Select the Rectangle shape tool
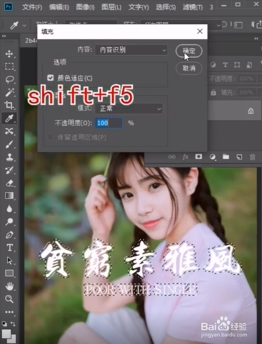262x344 pixels. click(9, 273)
